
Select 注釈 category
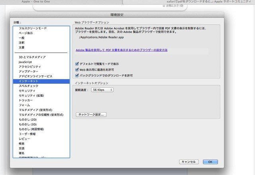click(x=41, y=42)
